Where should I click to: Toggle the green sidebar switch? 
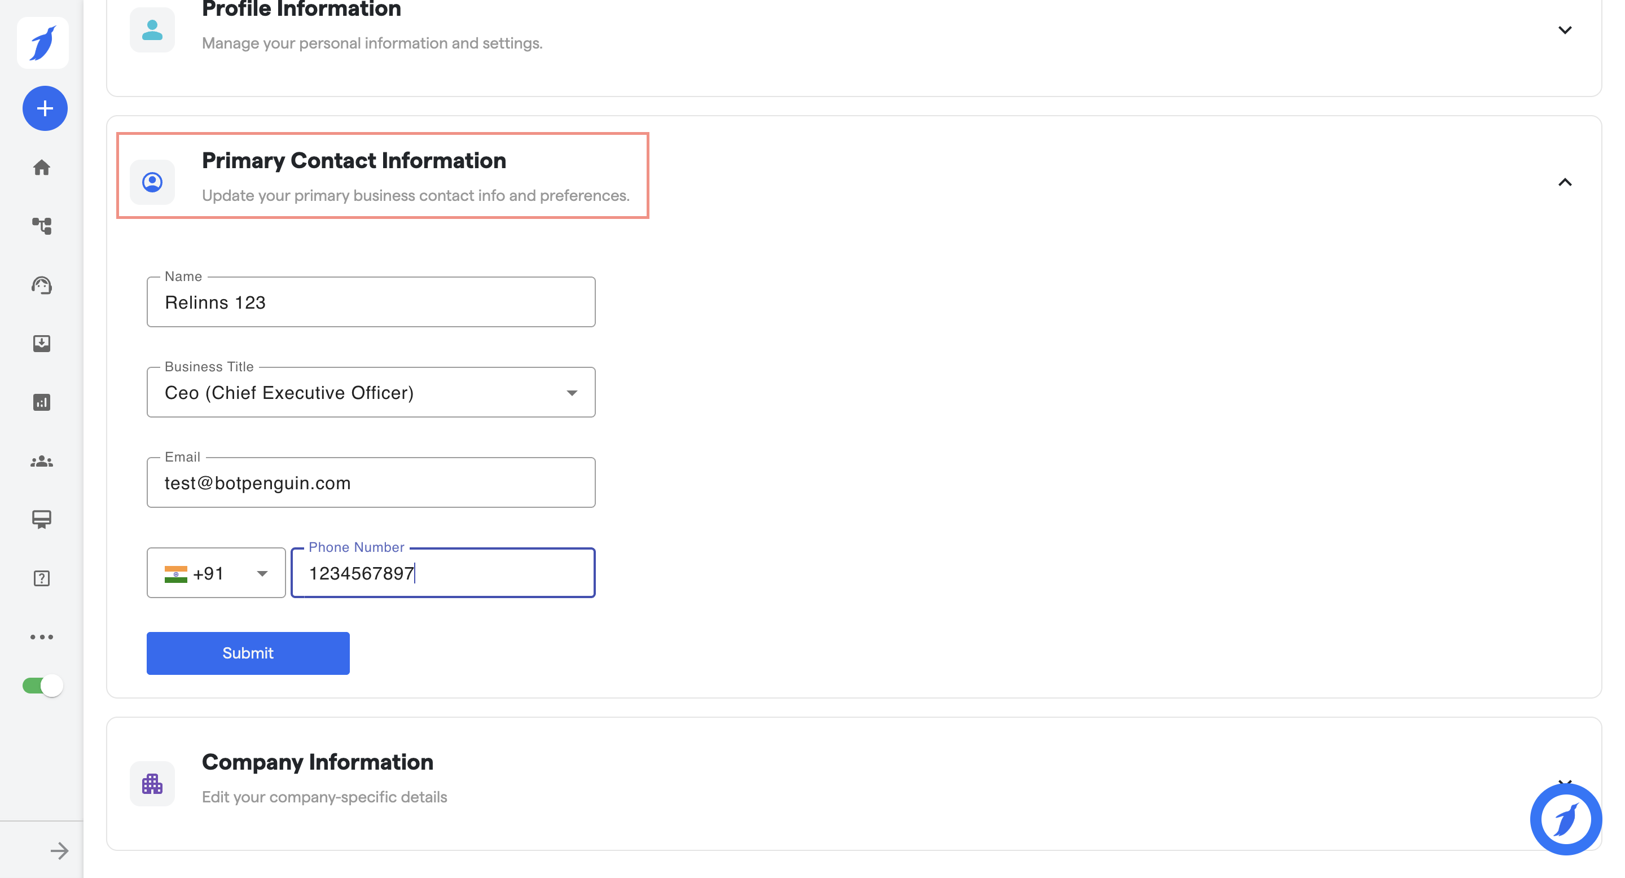[42, 686]
